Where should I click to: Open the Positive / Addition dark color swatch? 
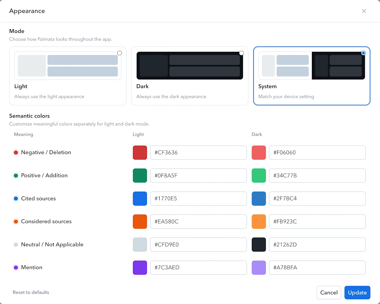point(259,176)
